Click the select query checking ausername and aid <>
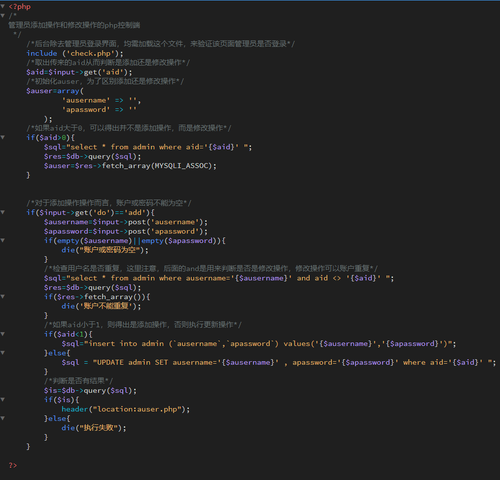 tap(219, 278)
